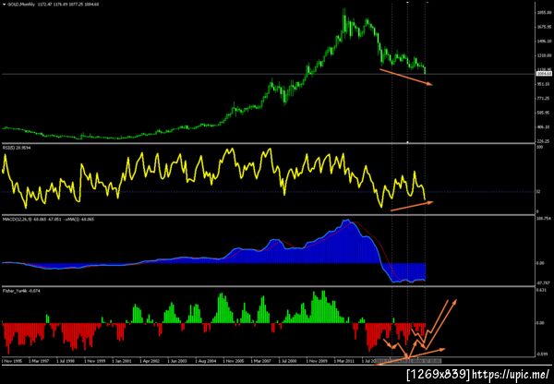Click the highlighted current price tag on price axis
Viewport: 554px width, 384px height.
click(x=544, y=74)
